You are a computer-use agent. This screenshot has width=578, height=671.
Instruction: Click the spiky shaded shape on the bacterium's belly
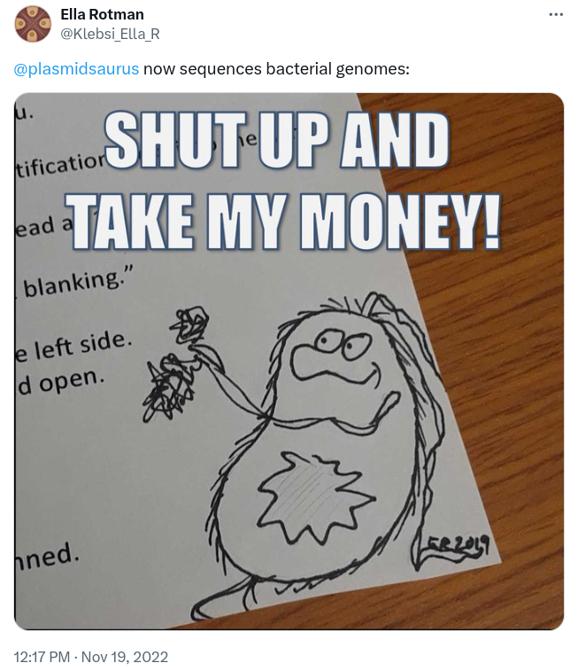316,497
